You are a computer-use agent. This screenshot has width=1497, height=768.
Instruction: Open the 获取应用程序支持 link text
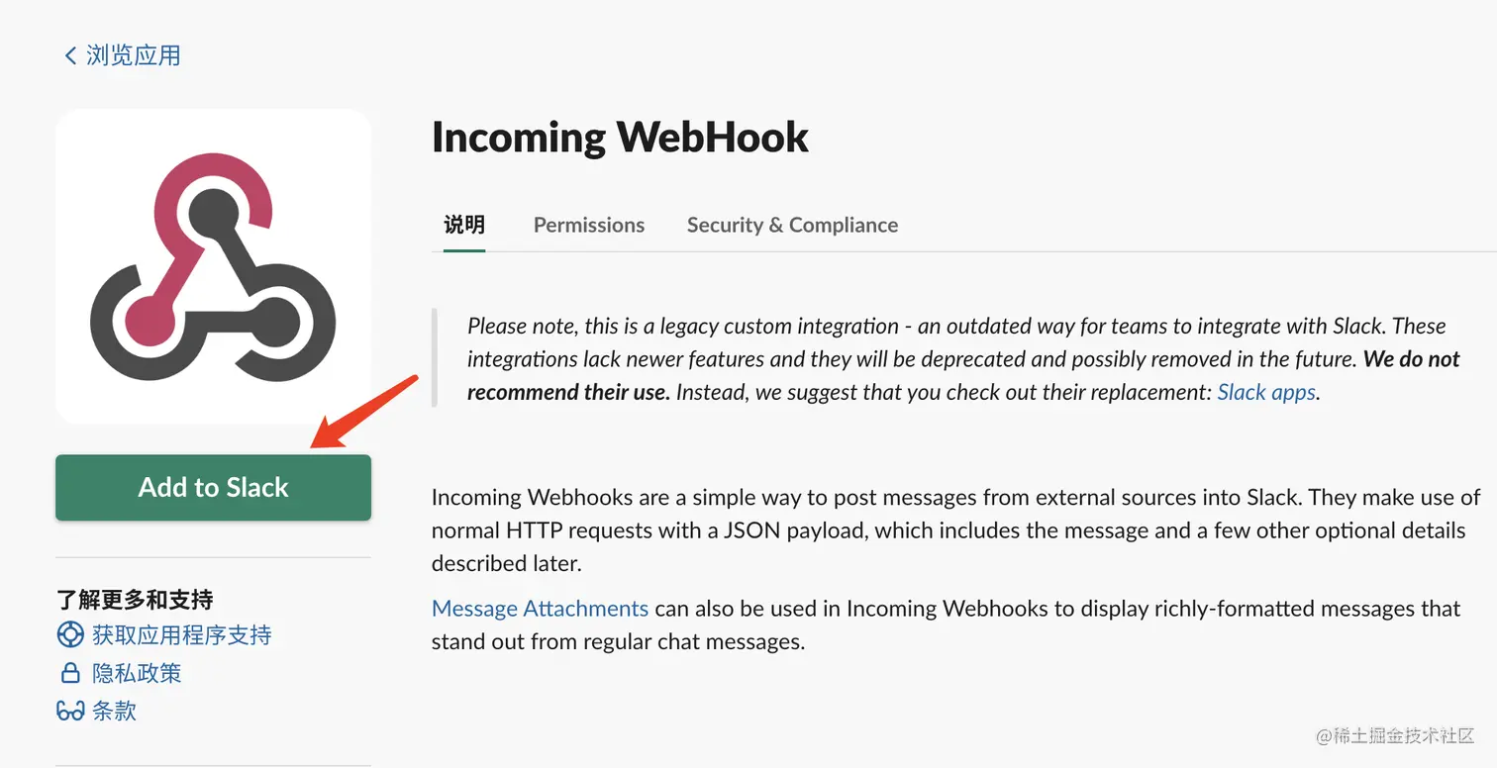click(181, 635)
